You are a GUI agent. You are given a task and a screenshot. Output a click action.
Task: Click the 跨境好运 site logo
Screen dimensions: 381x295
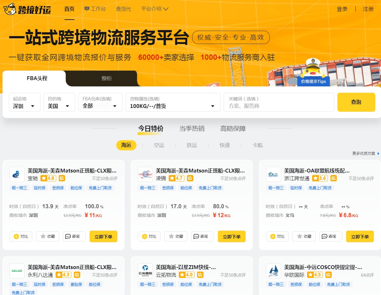27,9
